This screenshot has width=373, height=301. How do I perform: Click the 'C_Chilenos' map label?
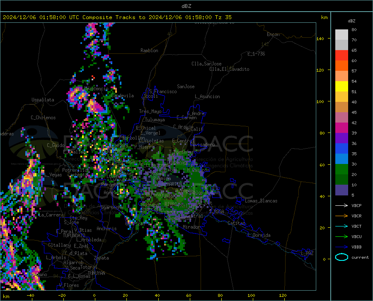tap(43, 118)
